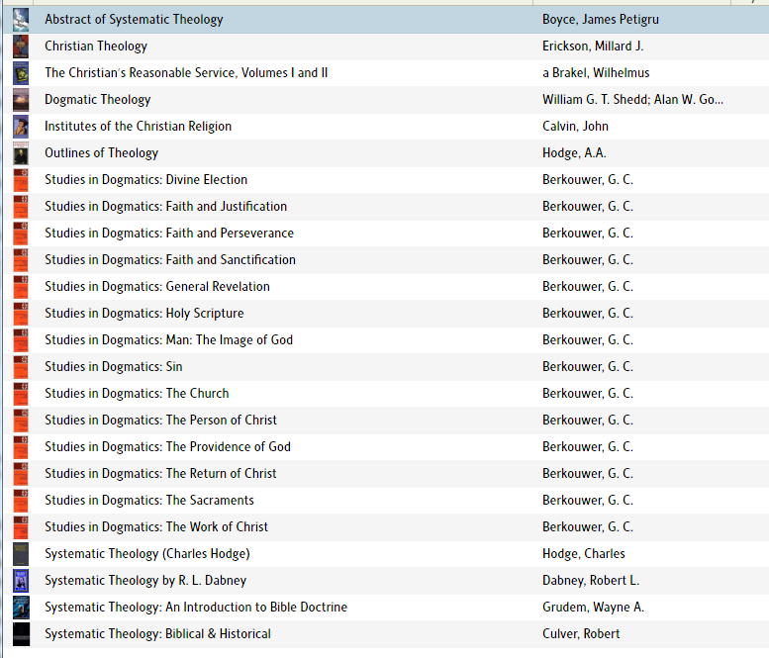The height and width of the screenshot is (658, 769).
Task: Select Studies in Dogmatics: Faith and Sanctification
Action: coord(170,260)
